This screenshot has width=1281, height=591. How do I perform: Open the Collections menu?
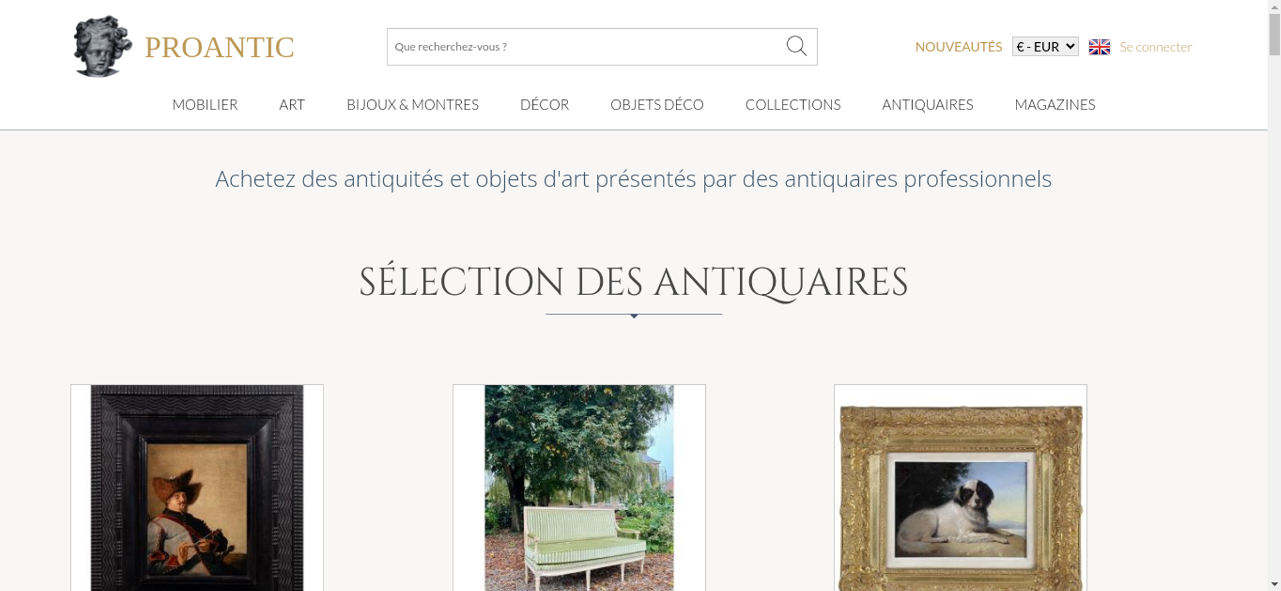pyautogui.click(x=793, y=104)
